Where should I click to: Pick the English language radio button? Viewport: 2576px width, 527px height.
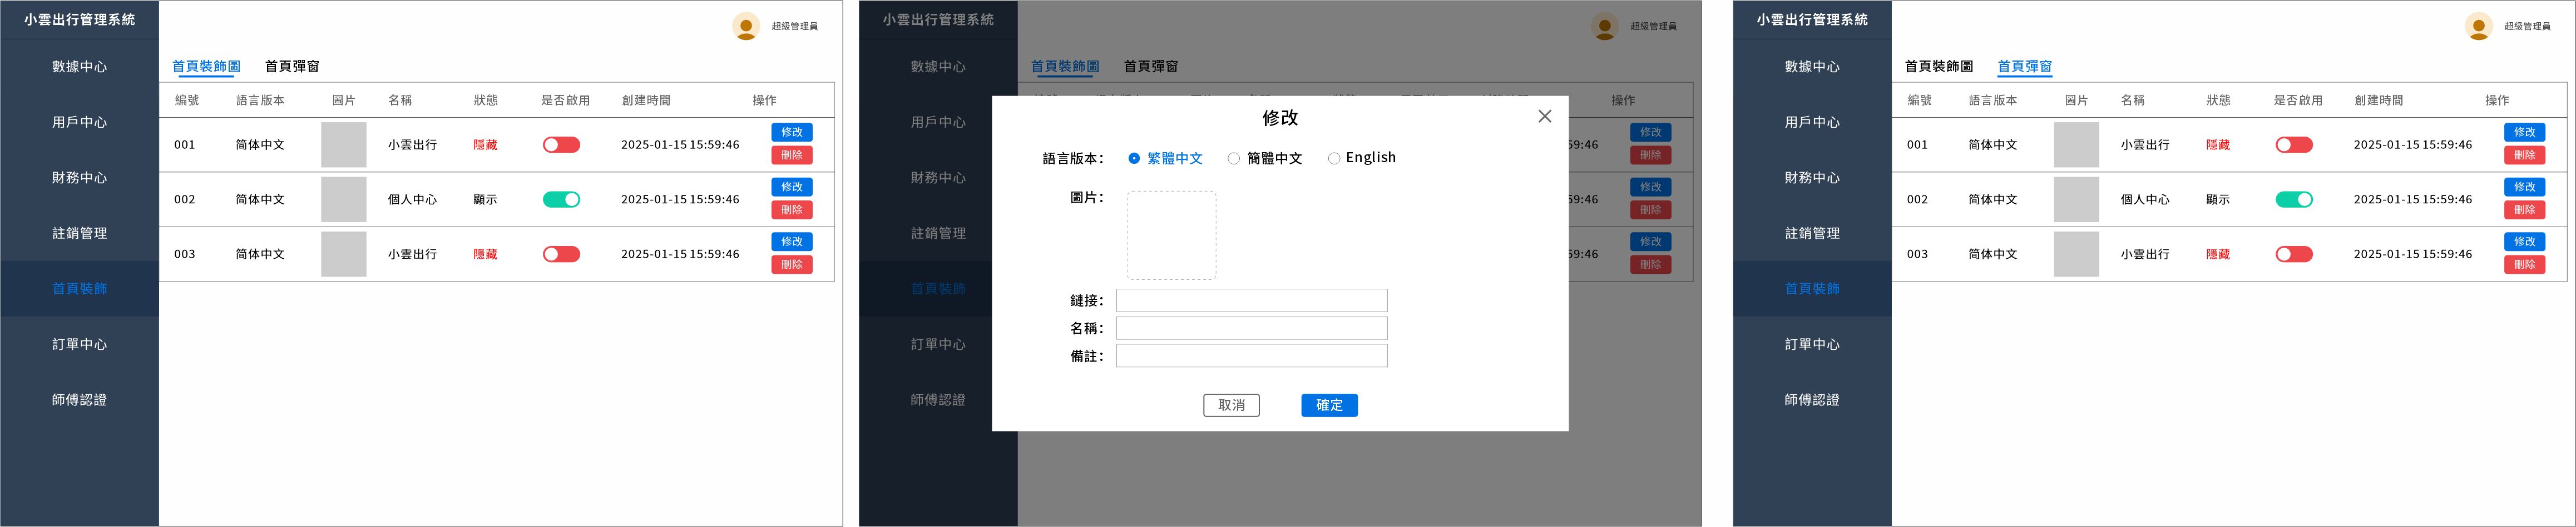pos(1334,159)
